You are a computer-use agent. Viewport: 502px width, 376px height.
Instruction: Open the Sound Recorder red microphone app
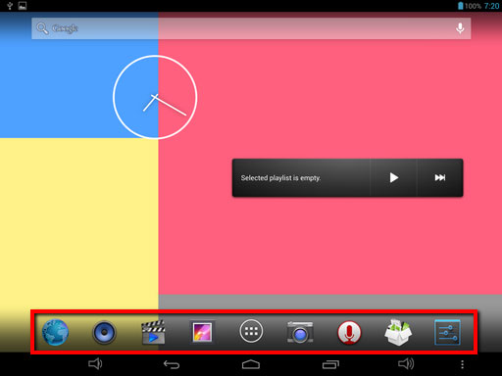[349, 333]
